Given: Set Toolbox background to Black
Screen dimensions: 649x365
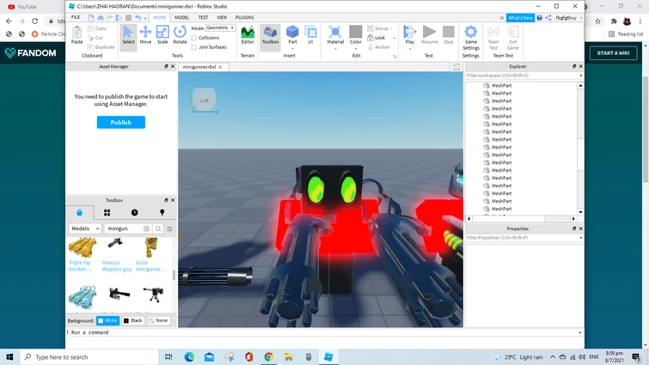Looking at the screenshot, I should (x=133, y=320).
